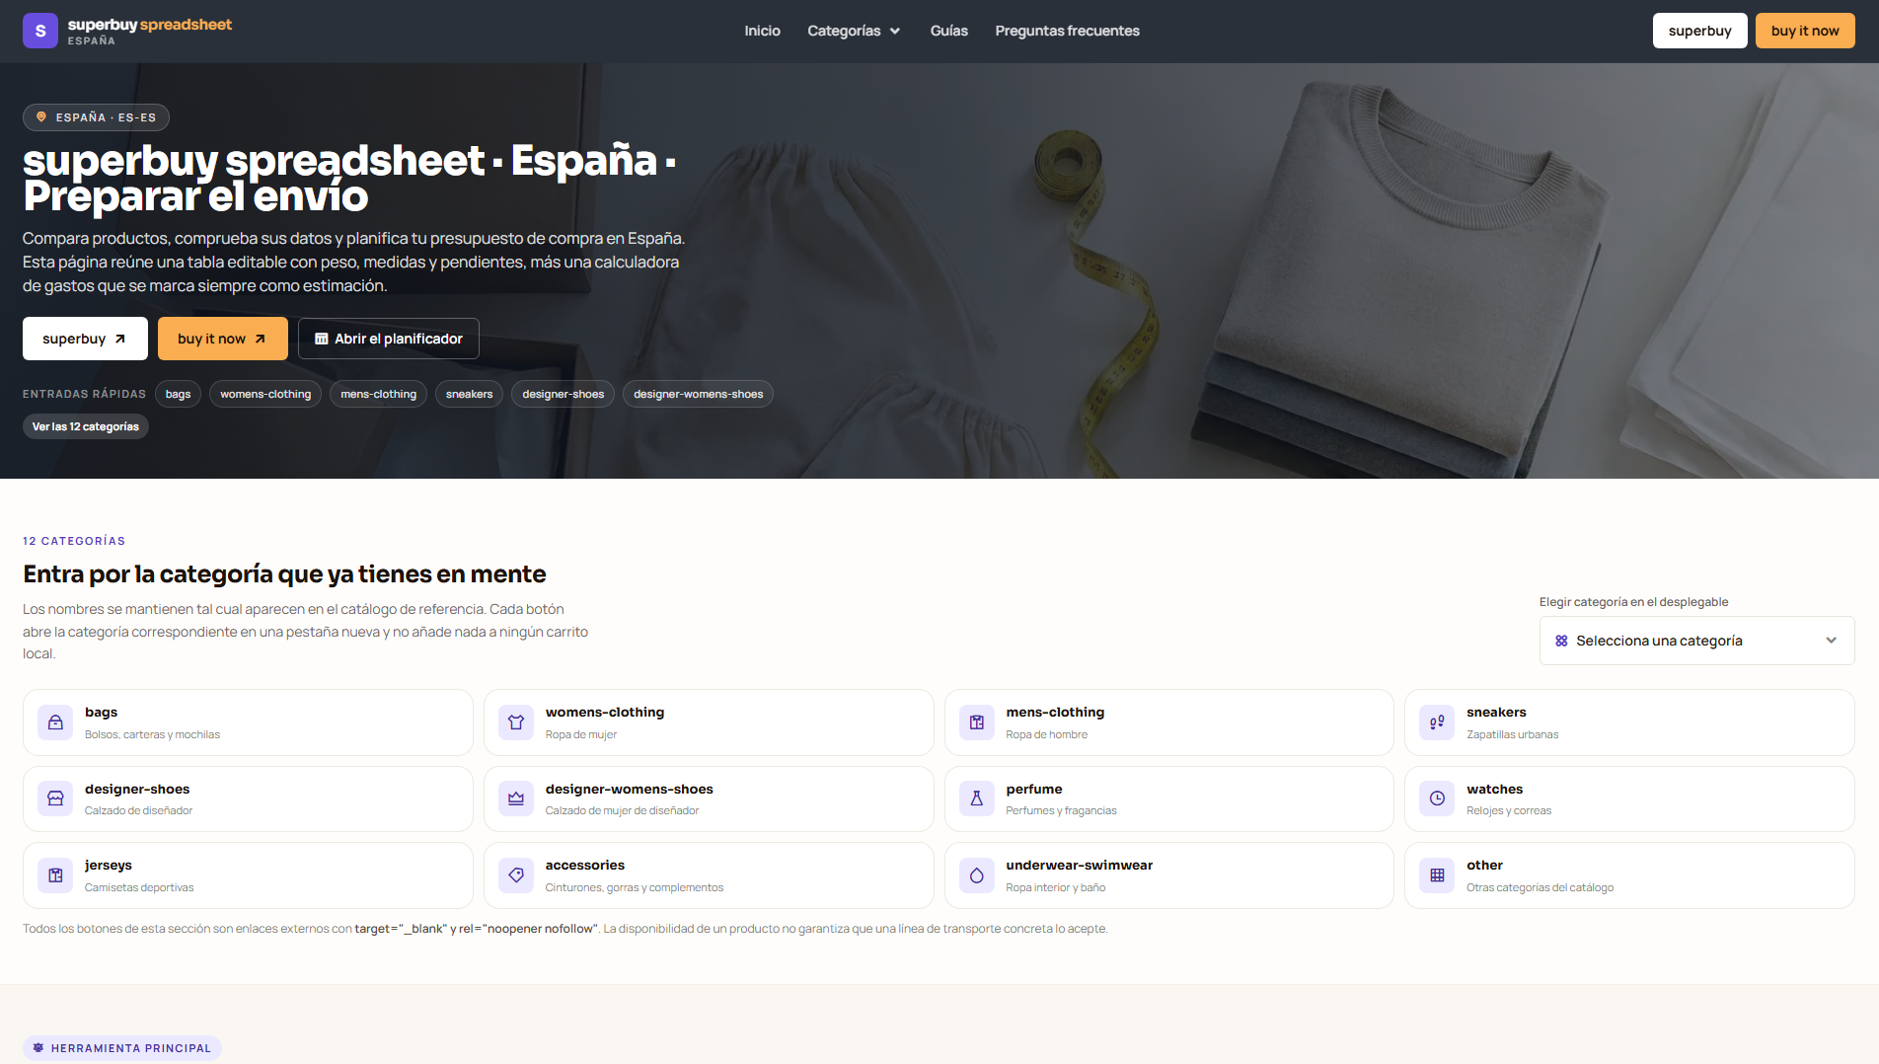Viewport: 1879px width, 1064px height.
Task: Click the womens-clothing shirt icon
Action: pos(516,722)
